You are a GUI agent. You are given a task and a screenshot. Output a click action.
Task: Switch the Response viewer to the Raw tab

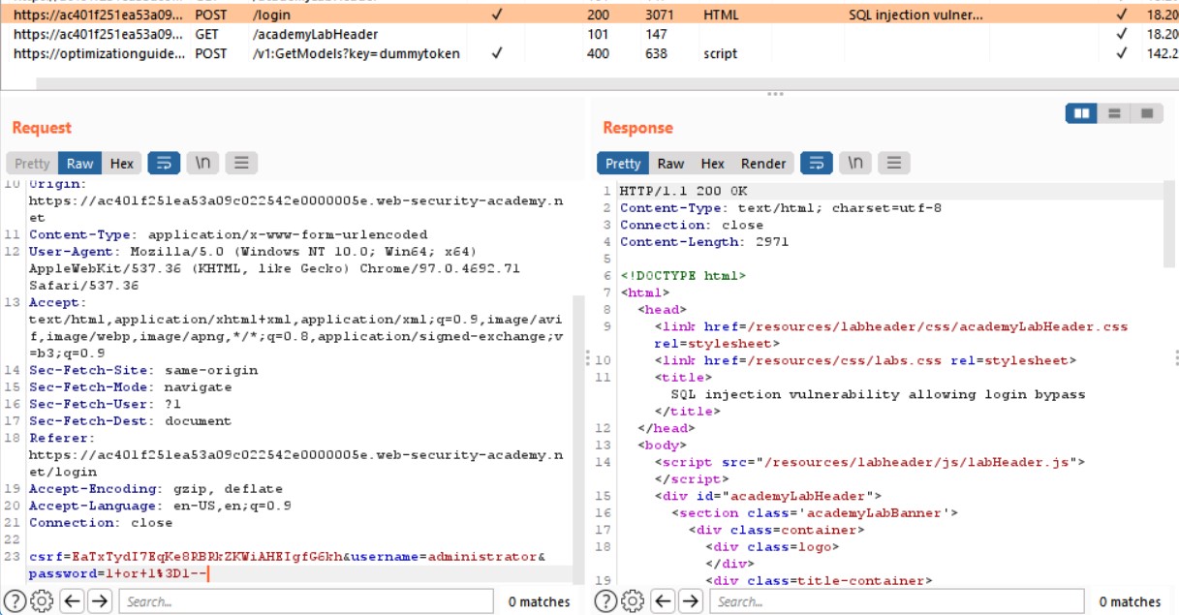(670, 163)
